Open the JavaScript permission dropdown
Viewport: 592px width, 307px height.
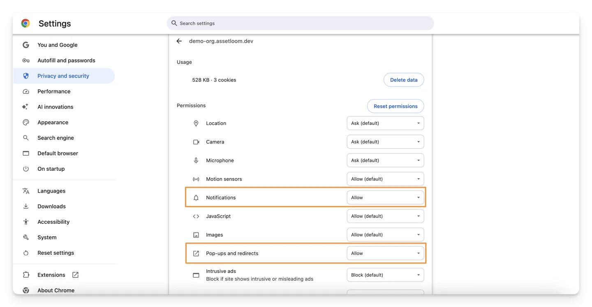(x=385, y=216)
